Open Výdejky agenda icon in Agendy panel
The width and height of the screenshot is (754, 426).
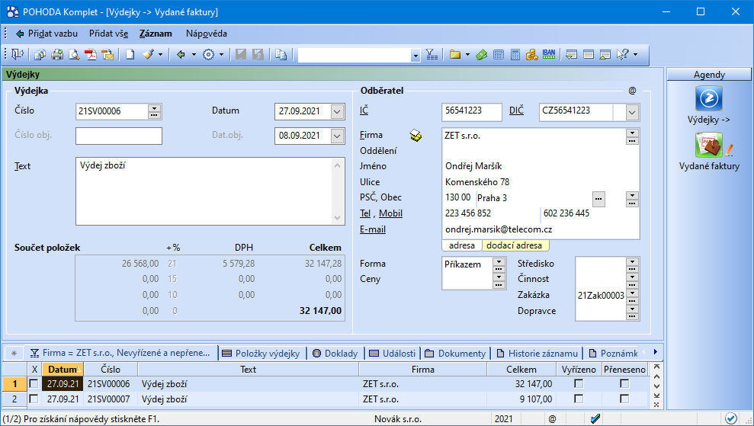point(709,98)
